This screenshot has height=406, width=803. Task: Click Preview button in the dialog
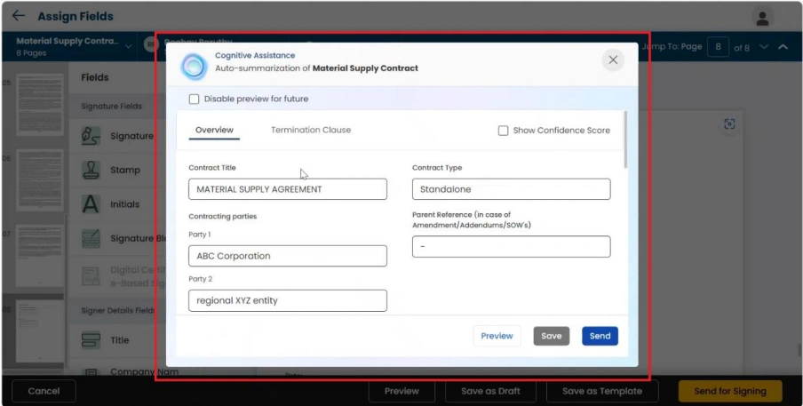point(497,336)
